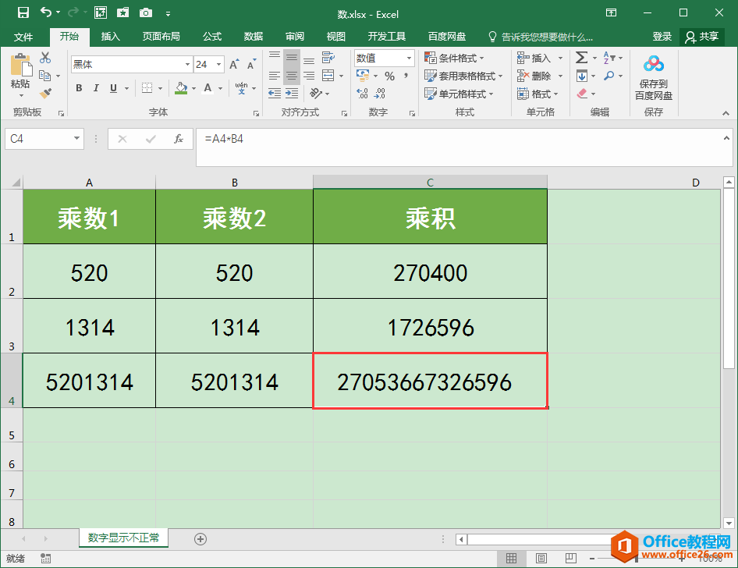Click the 插入 cells button
This screenshot has height=568, width=738.
(x=534, y=58)
